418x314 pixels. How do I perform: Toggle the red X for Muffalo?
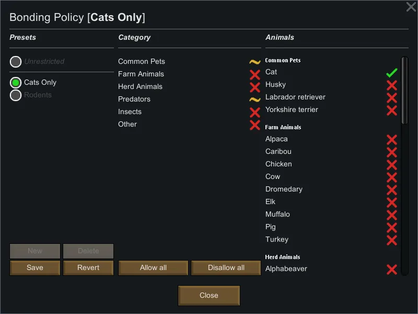click(x=391, y=215)
